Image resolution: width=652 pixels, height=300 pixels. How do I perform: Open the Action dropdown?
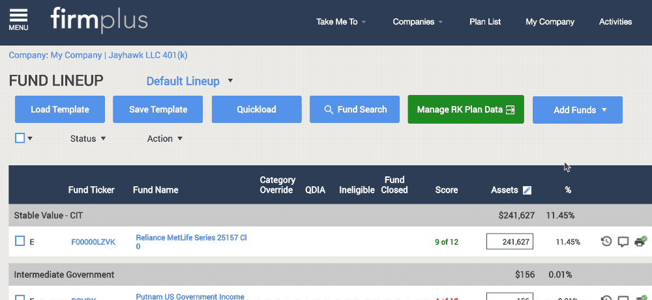coord(165,139)
